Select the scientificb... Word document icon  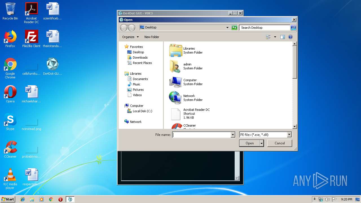[52, 11]
